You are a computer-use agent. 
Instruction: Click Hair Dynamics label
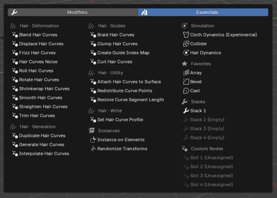206,53
